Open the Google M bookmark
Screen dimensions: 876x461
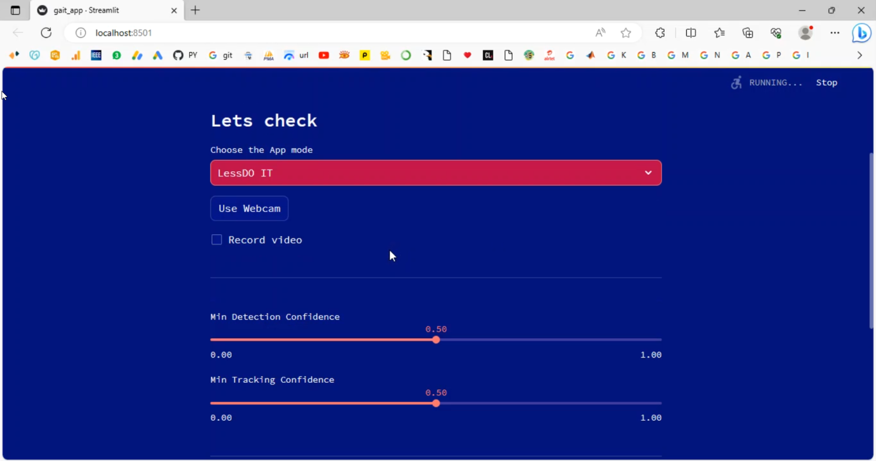tap(678, 56)
